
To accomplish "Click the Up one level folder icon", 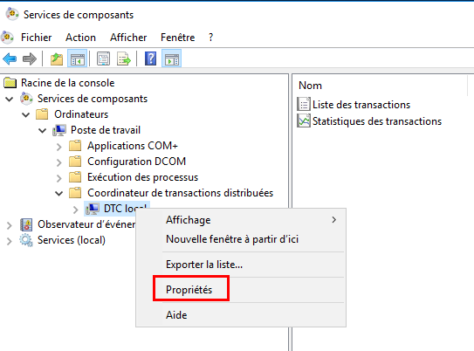I will (57, 58).
